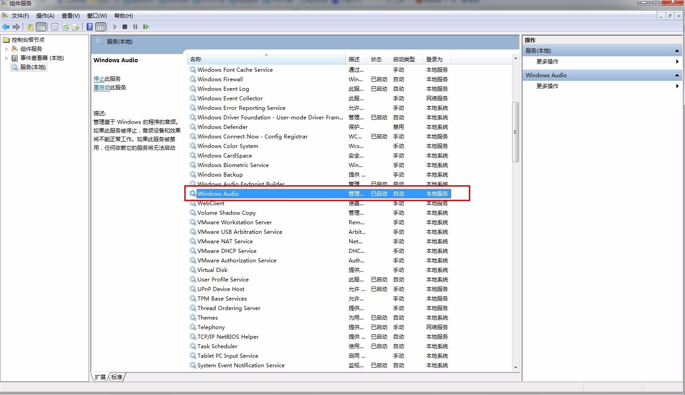The height and width of the screenshot is (395, 685).
Task: Select the User Profile Service row
Action: coord(319,279)
